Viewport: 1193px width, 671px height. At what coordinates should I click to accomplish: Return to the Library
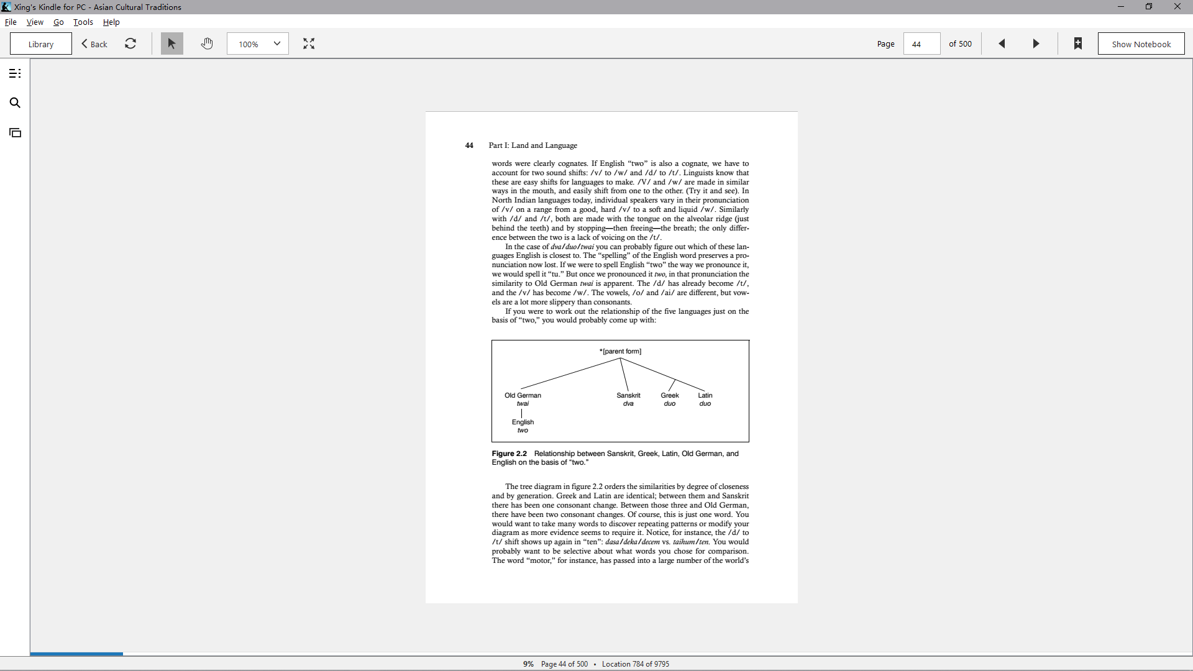(x=41, y=43)
